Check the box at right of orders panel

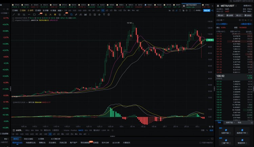(200, 143)
